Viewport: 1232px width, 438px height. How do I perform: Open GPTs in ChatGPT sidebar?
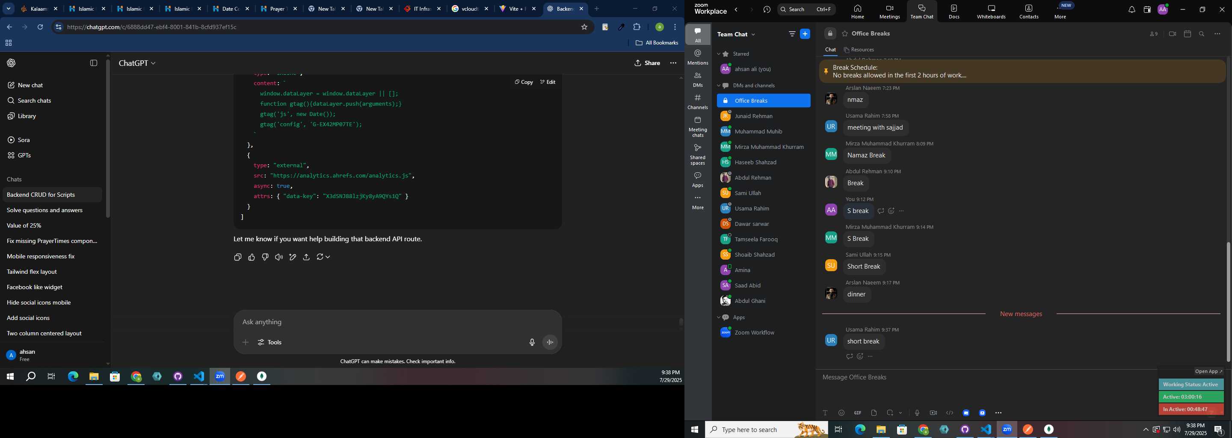(x=51, y=155)
